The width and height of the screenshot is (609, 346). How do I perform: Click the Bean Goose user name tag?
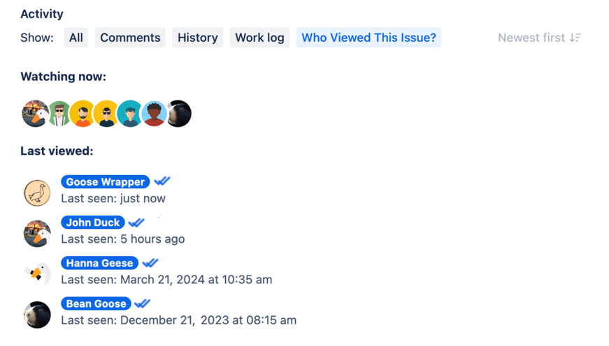pyautogui.click(x=96, y=303)
